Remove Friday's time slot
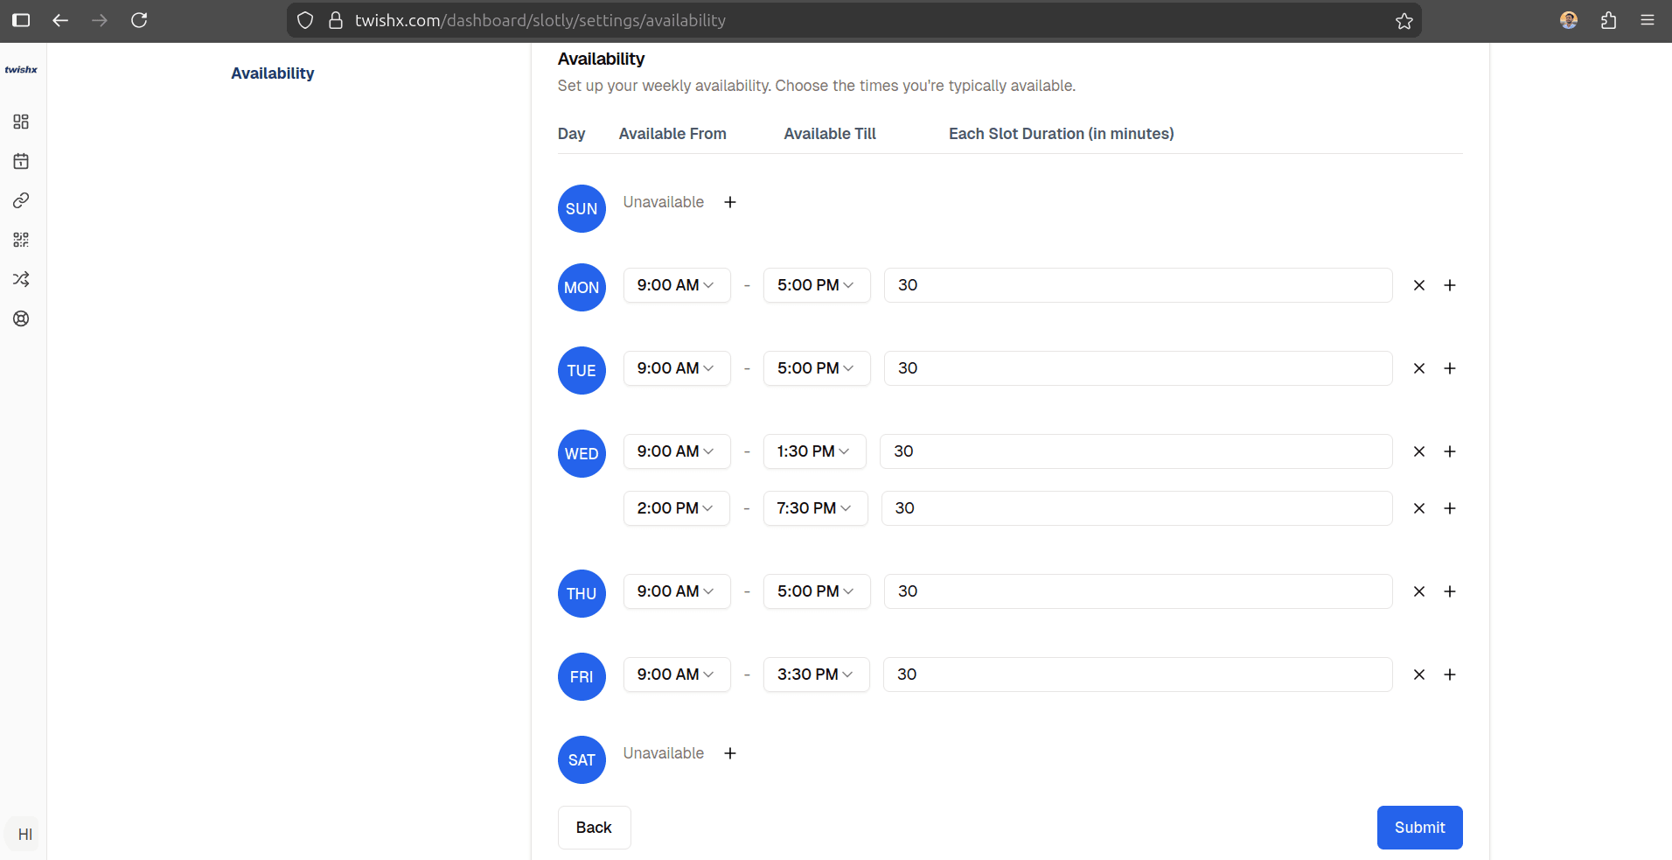1672x860 pixels. point(1419,675)
